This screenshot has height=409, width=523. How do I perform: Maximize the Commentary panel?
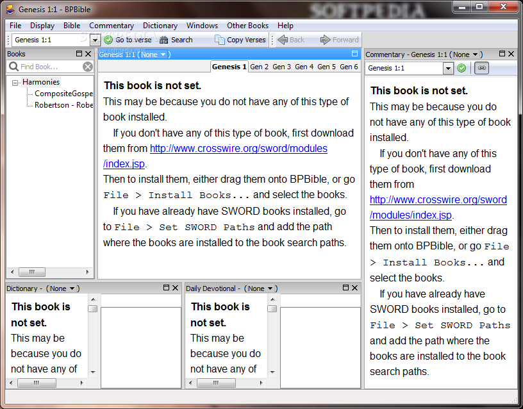point(502,54)
